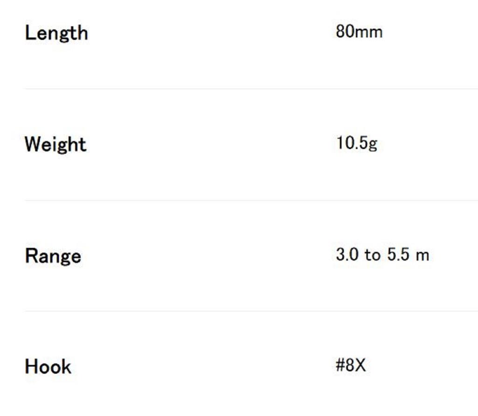Click empty space between Weight and 10.5g

(x=210, y=144)
